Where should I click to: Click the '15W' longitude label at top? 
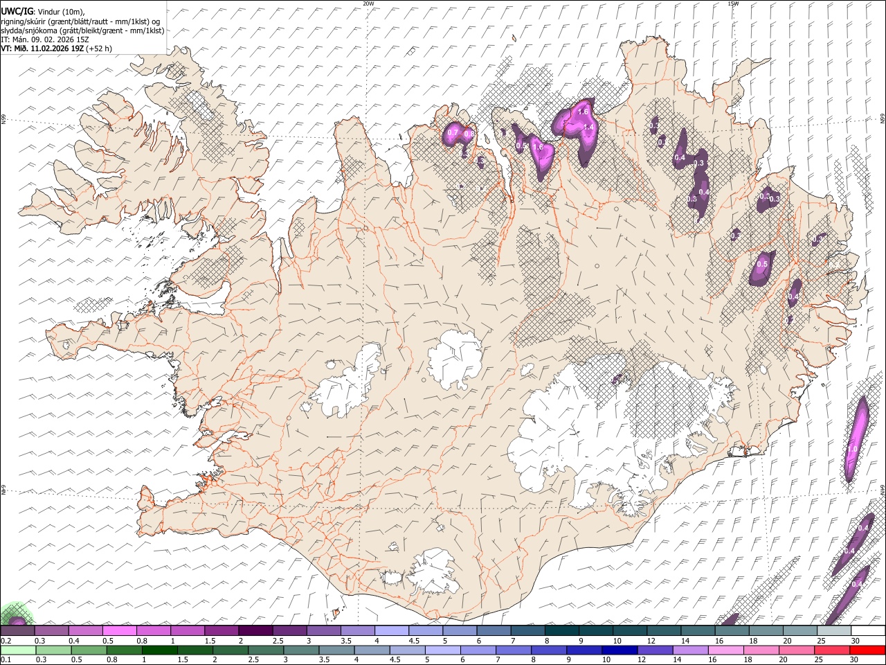pyautogui.click(x=733, y=3)
